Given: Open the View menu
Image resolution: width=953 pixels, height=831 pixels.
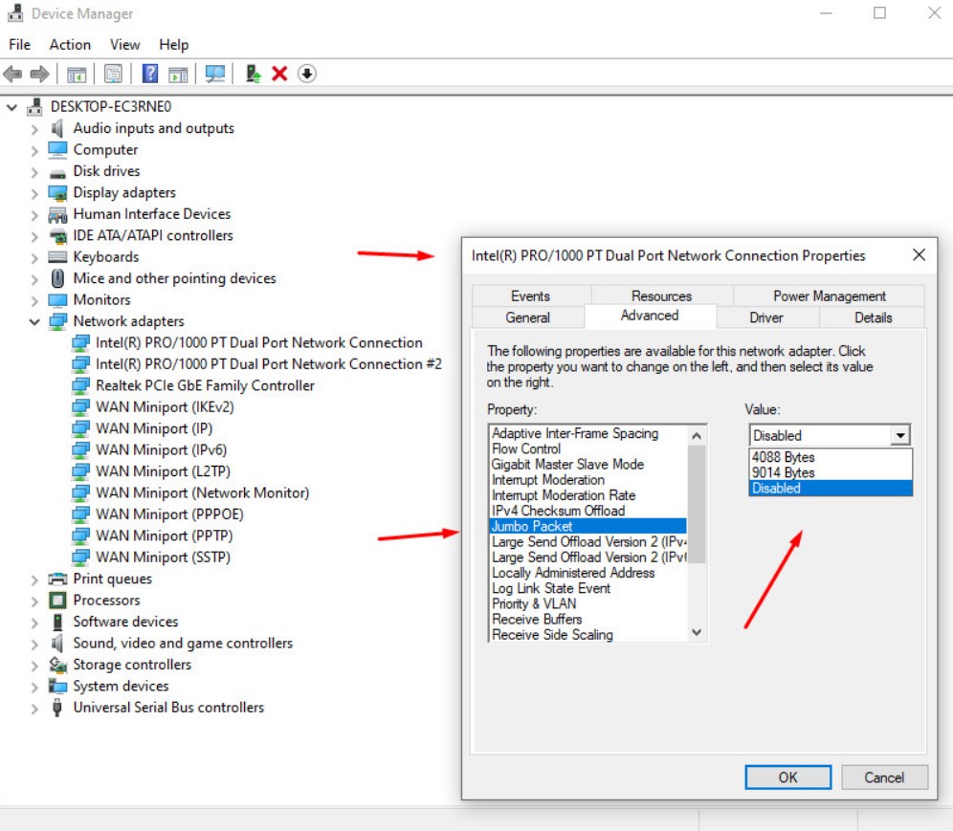Looking at the screenshot, I should 124,45.
